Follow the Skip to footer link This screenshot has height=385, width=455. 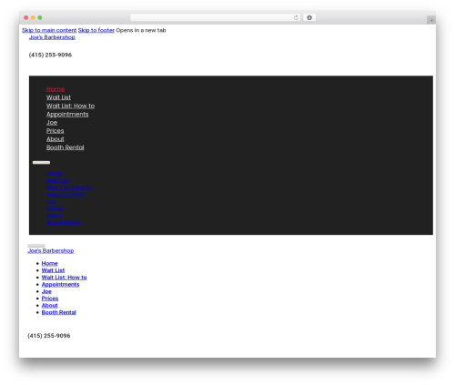pos(96,30)
